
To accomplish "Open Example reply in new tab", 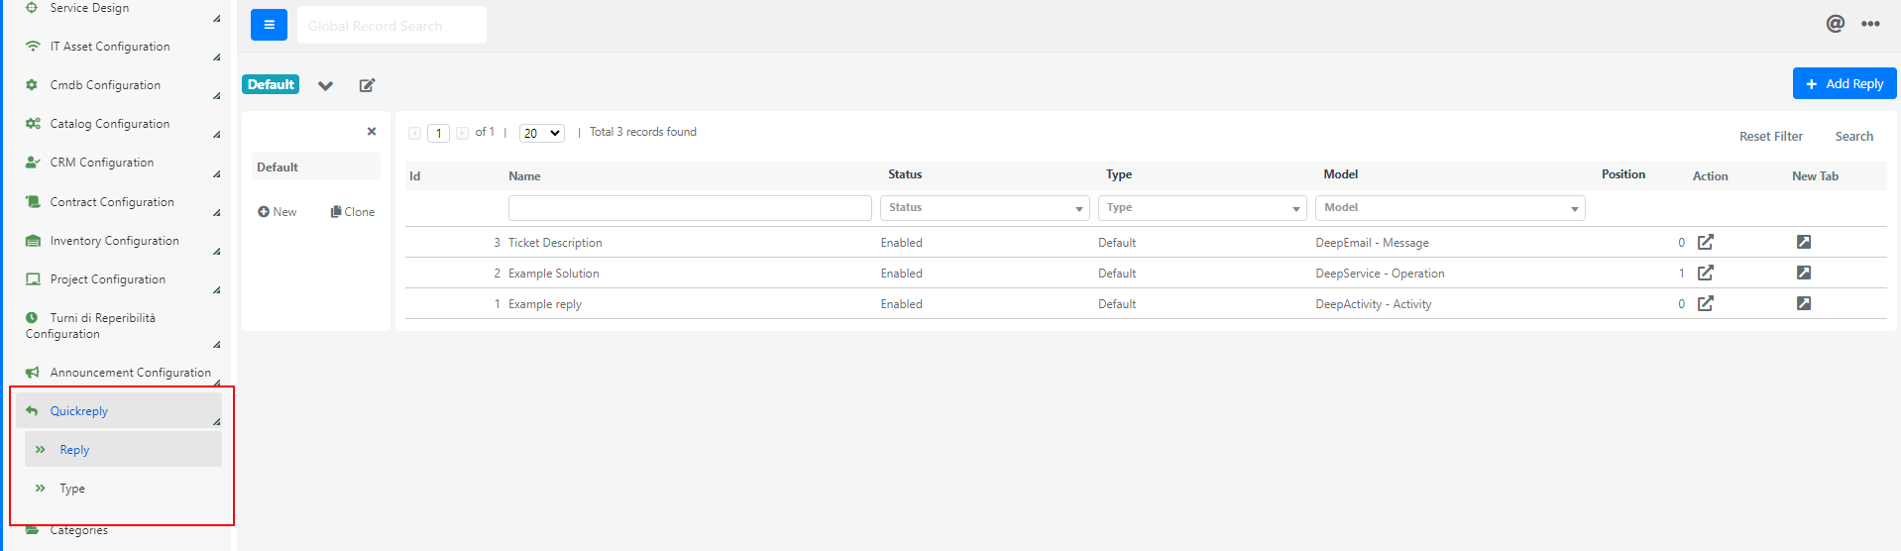I will point(1804,303).
